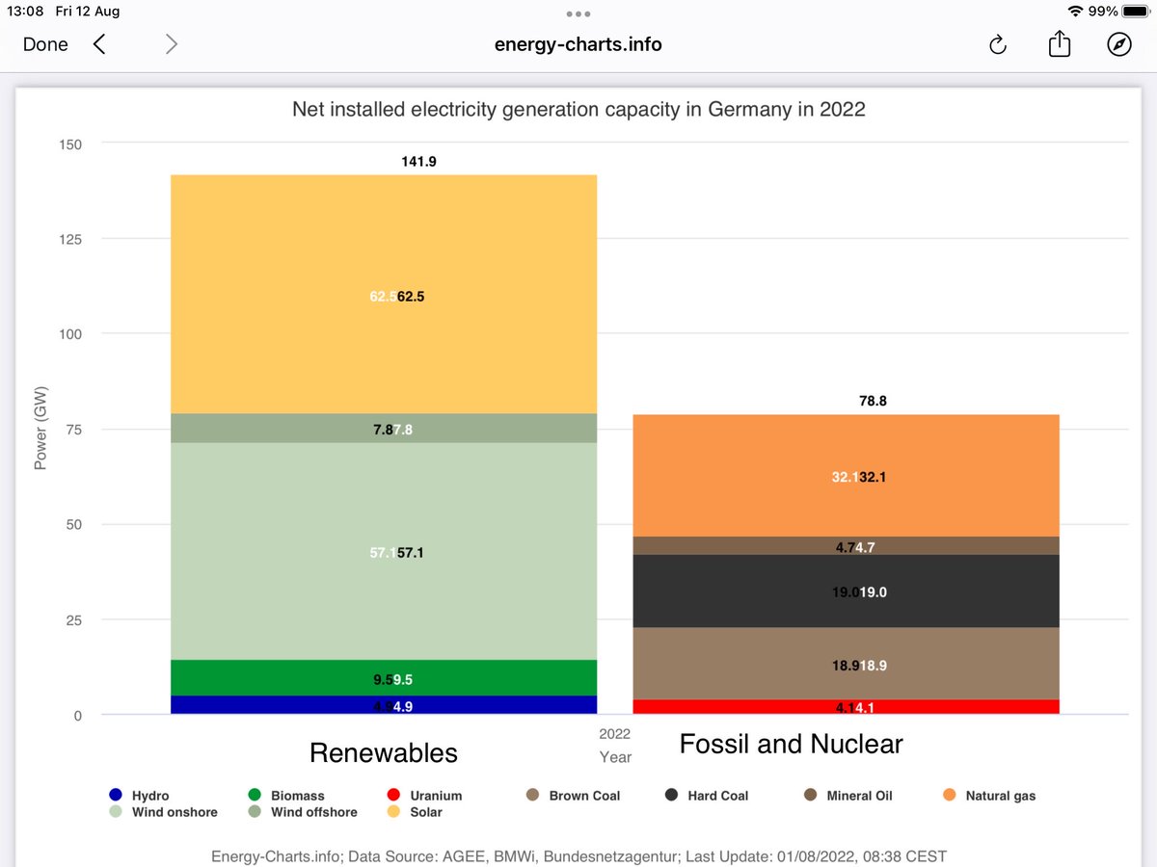Image resolution: width=1157 pixels, height=867 pixels.
Task: Select the Biomass 9.5 bar segment
Action: tap(384, 678)
